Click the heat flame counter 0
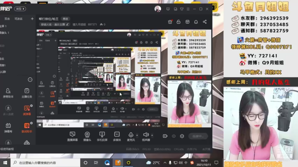 (x=102, y=24)
